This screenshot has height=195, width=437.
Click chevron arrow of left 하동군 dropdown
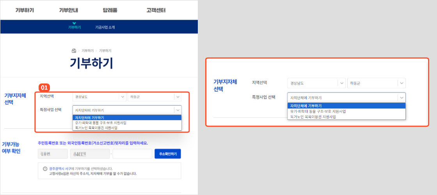click(178, 97)
